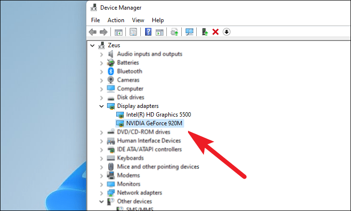Select the NVIDIA GeForce 920M entry
Viewport: 351px width, 211px height.
click(x=154, y=123)
